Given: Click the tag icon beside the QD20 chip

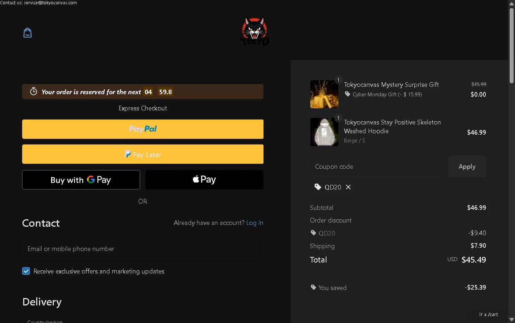Looking at the screenshot, I should pos(318,187).
